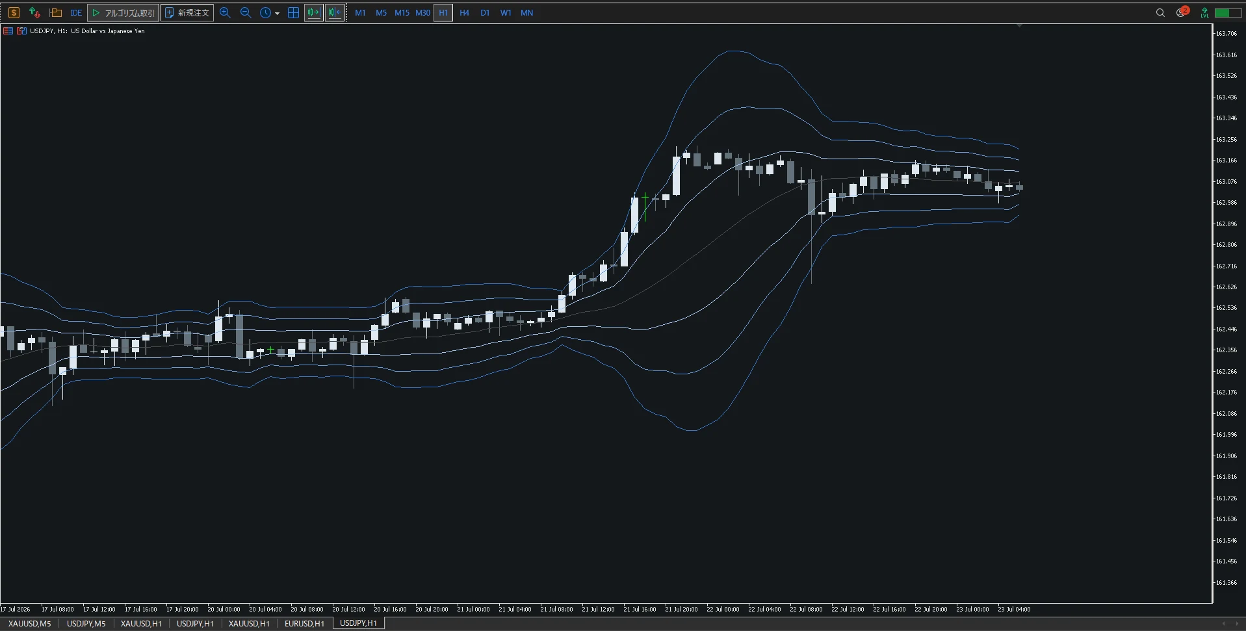Screen dimensions: 1246x631
Task: Click the '21 Jul 20:00' time label
Action: pyautogui.click(x=681, y=610)
